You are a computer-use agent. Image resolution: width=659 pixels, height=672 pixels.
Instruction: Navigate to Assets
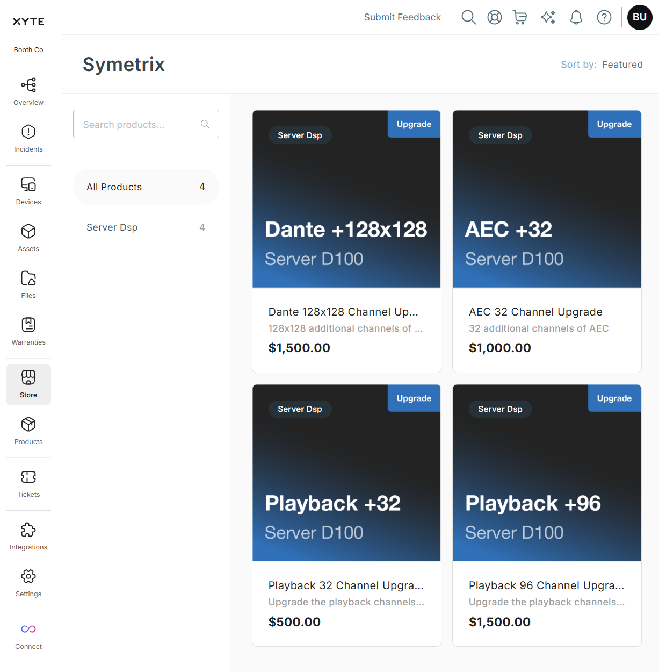tap(28, 238)
